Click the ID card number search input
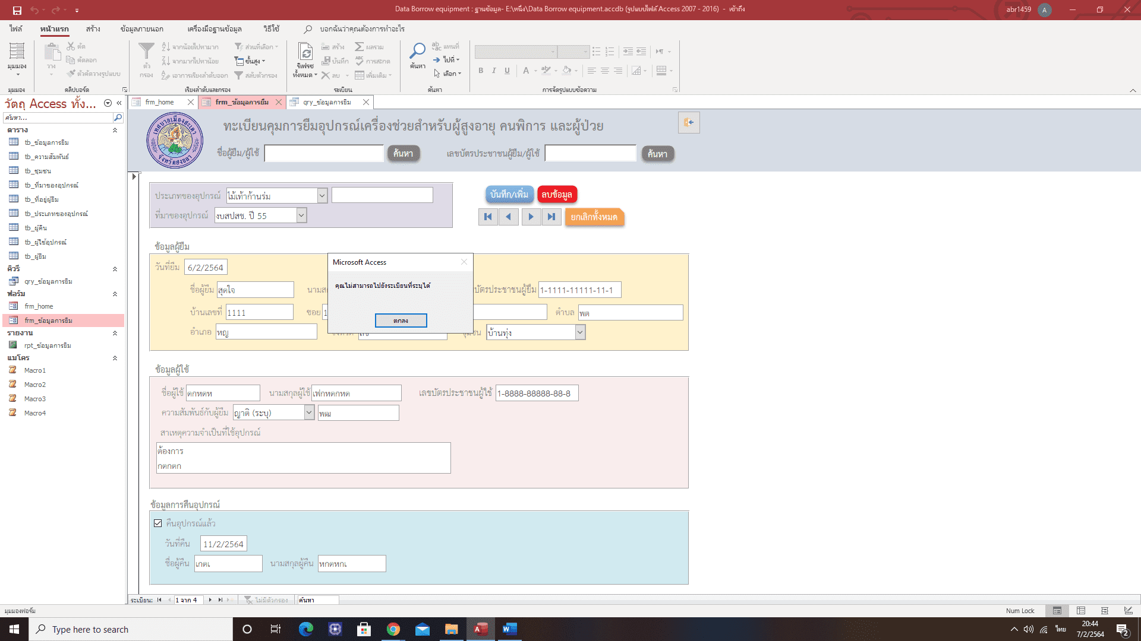Image resolution: width=1141 pixels, height=641 pixels. pos(591,154)
